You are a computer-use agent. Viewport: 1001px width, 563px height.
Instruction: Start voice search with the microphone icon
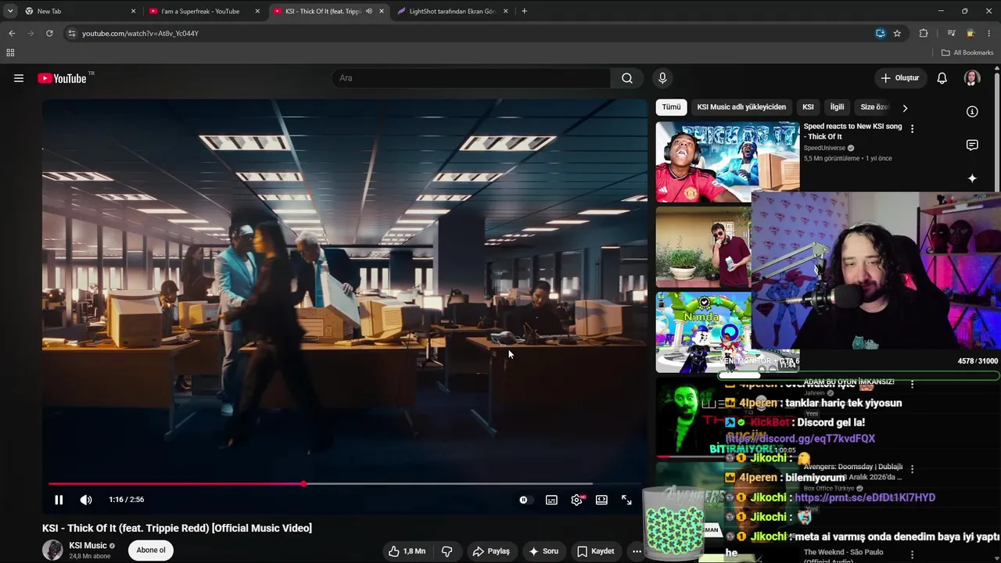[662, 78]
